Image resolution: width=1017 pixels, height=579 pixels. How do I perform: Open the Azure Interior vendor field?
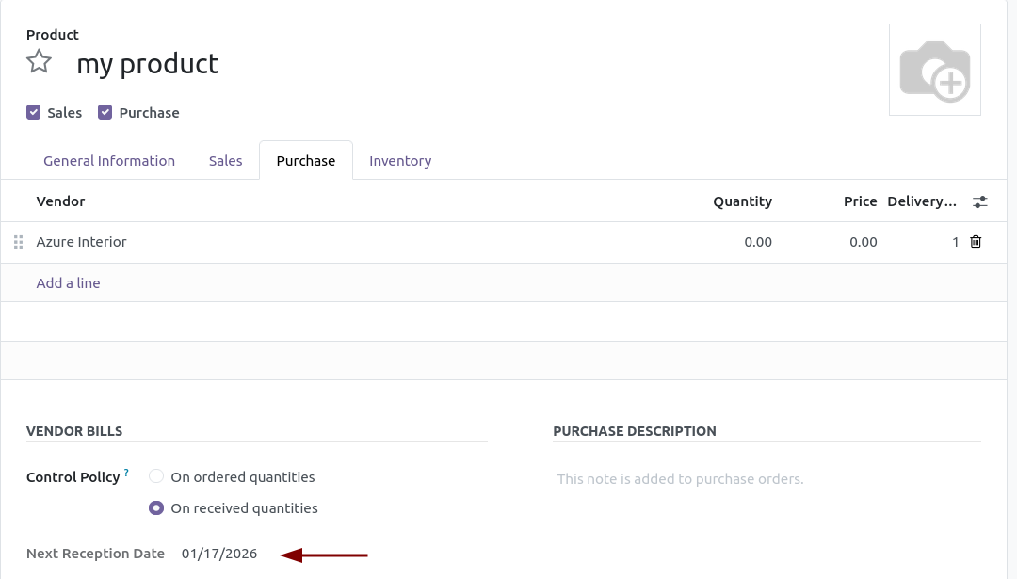point(81,242)
